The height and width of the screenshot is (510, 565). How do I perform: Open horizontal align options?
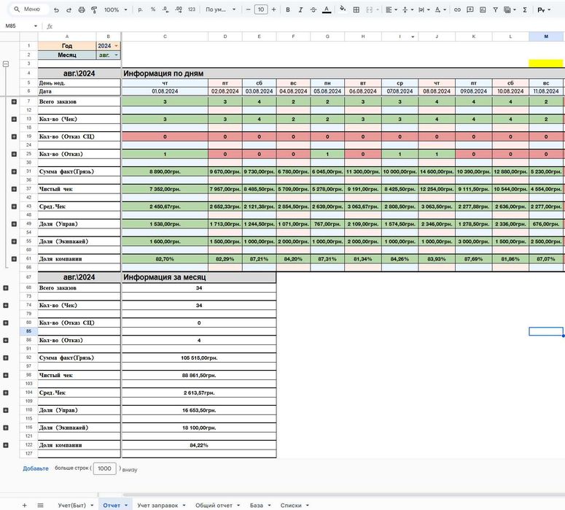[x=391, y=9]
